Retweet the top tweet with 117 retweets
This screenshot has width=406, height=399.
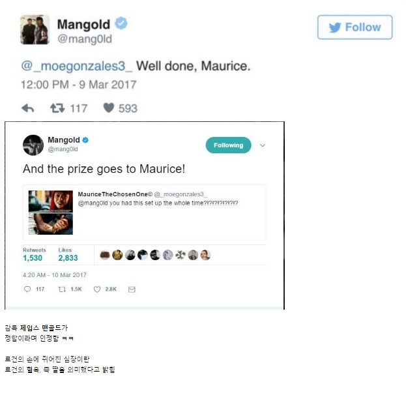tap(57, 108)
